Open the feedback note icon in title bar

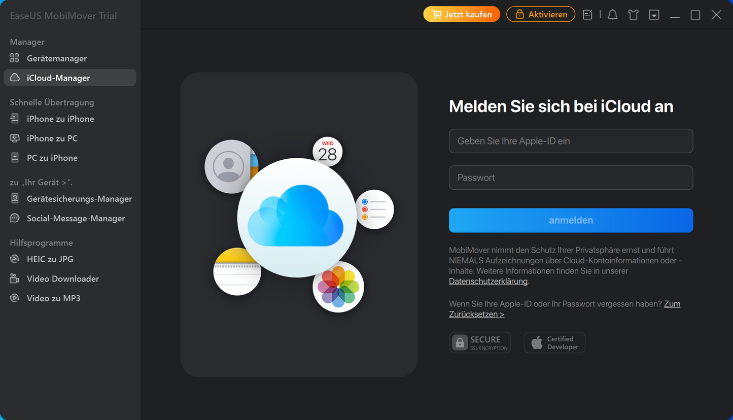(x=587, y=15)
